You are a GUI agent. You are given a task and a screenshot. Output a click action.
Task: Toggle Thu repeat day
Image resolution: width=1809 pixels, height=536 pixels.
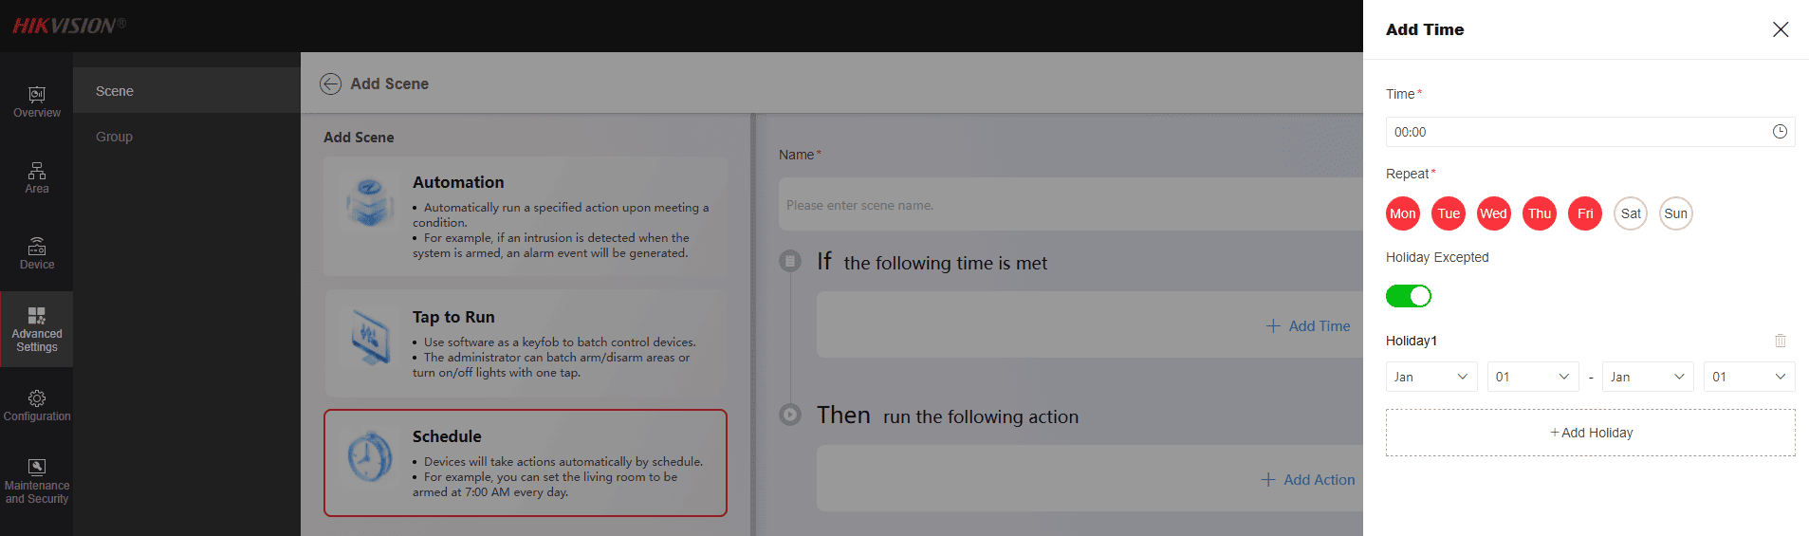point(1540,213)
